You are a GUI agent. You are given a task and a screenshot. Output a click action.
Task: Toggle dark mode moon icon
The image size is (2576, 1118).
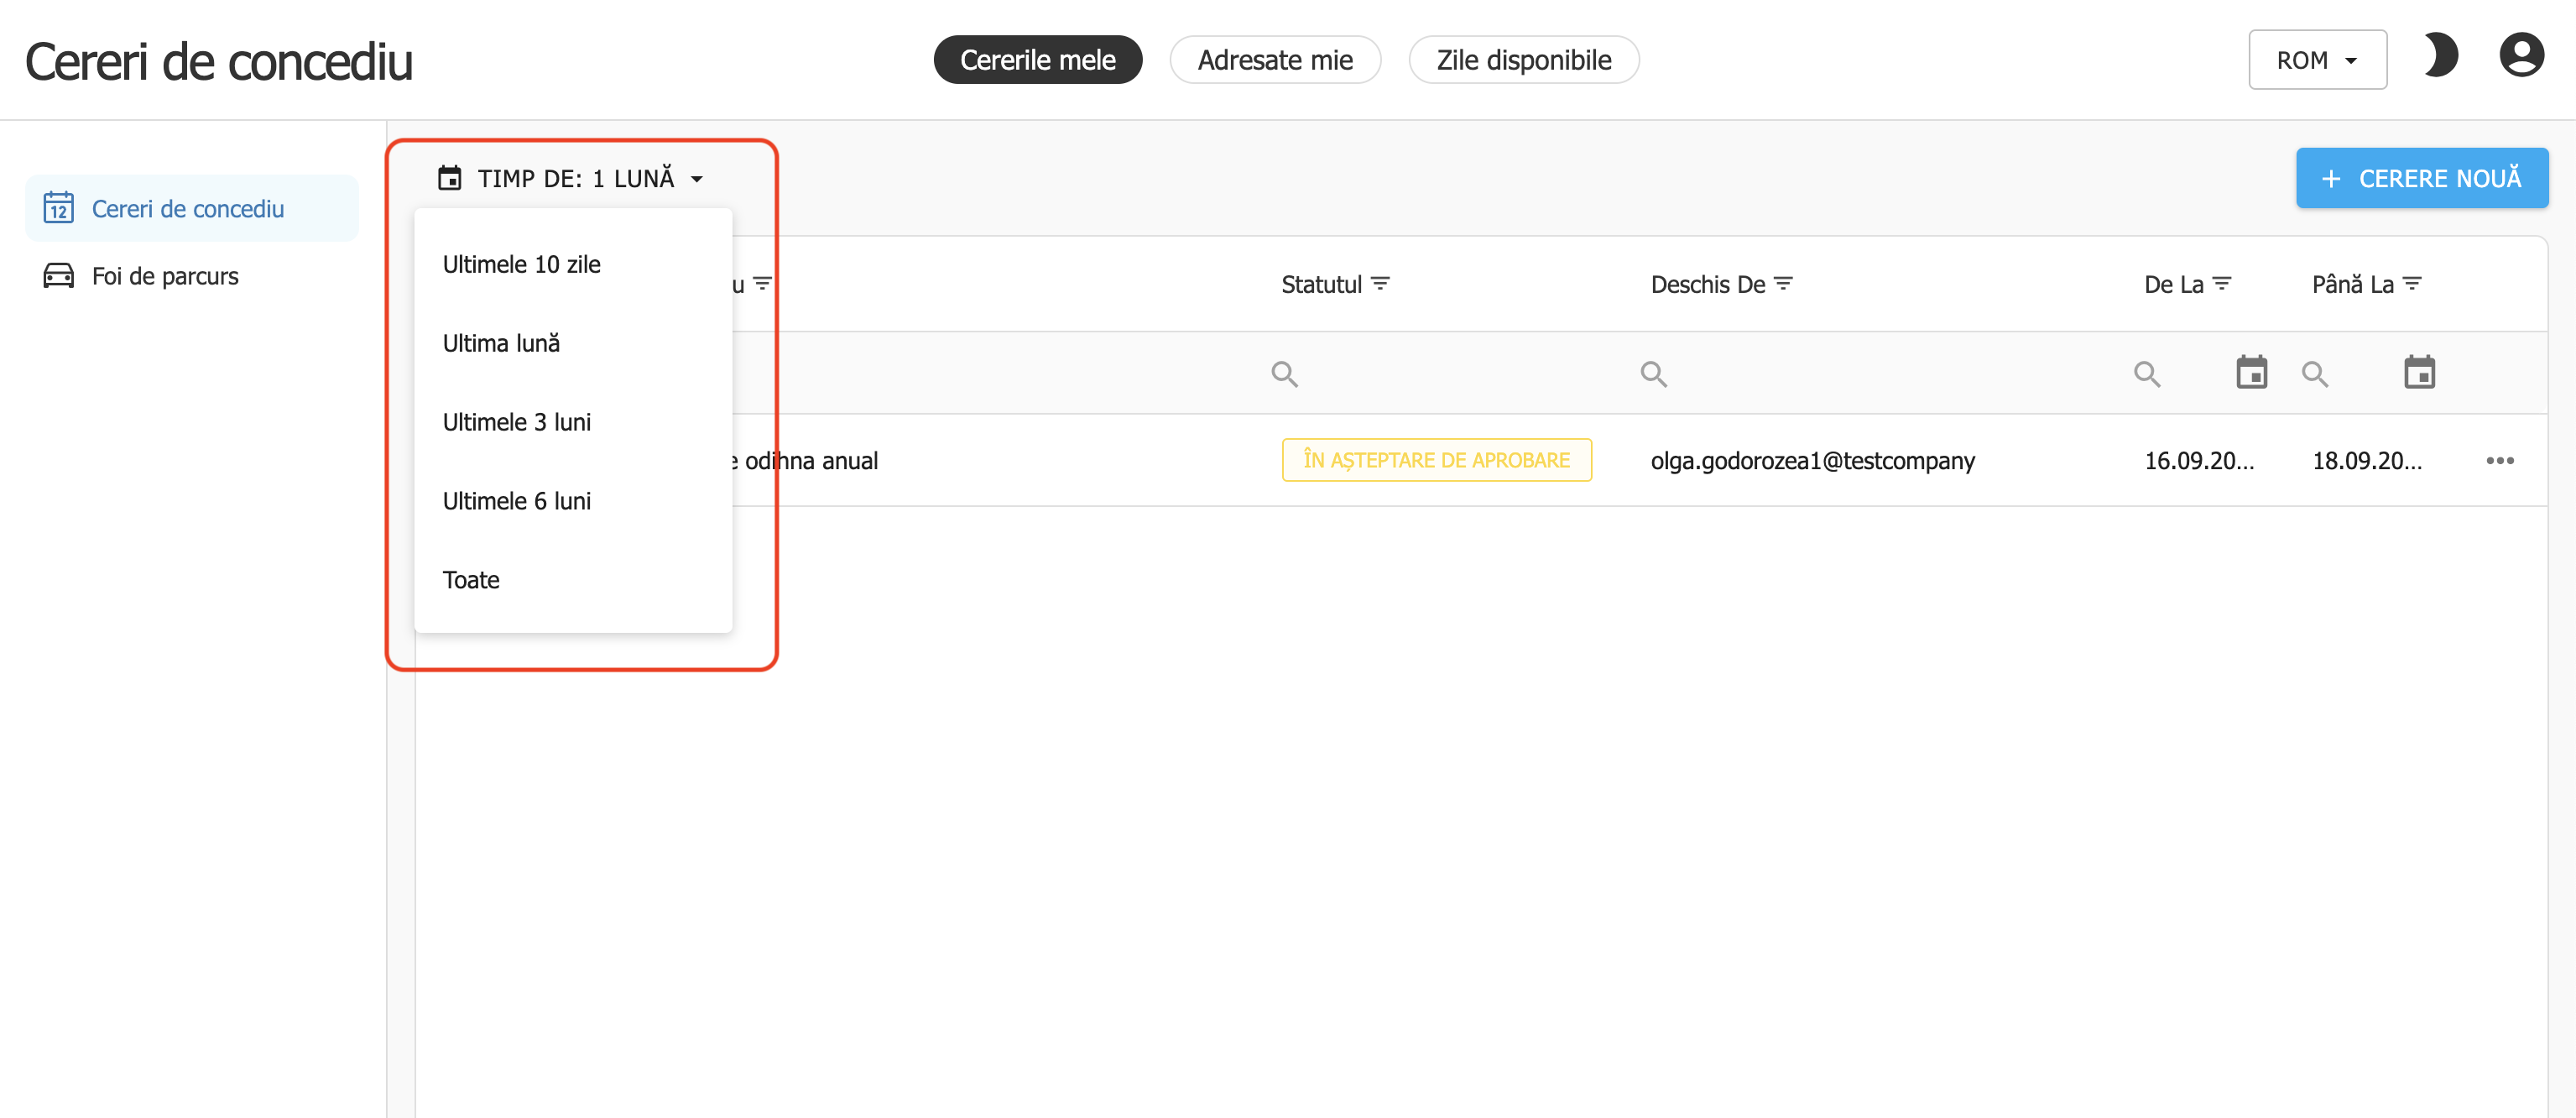(2441, 56)
